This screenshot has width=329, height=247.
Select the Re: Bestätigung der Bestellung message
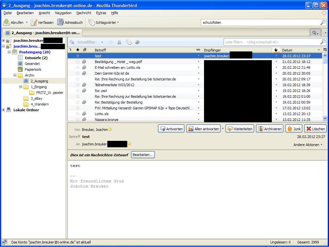pyautogui.click(x=195, y=102)
